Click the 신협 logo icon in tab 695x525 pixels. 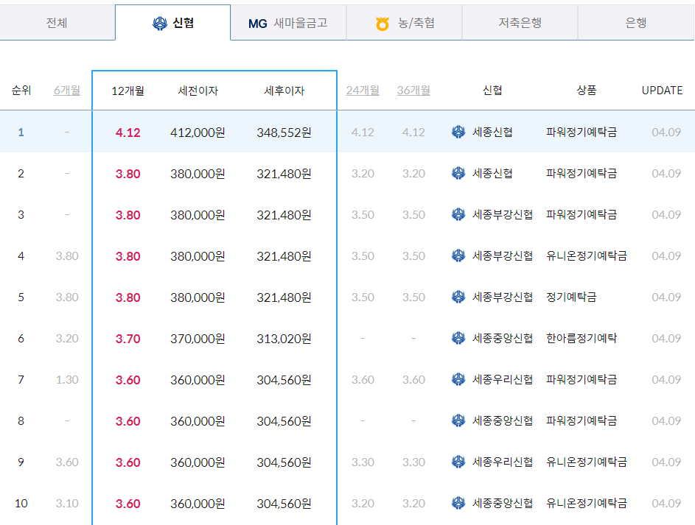(160, 23)
